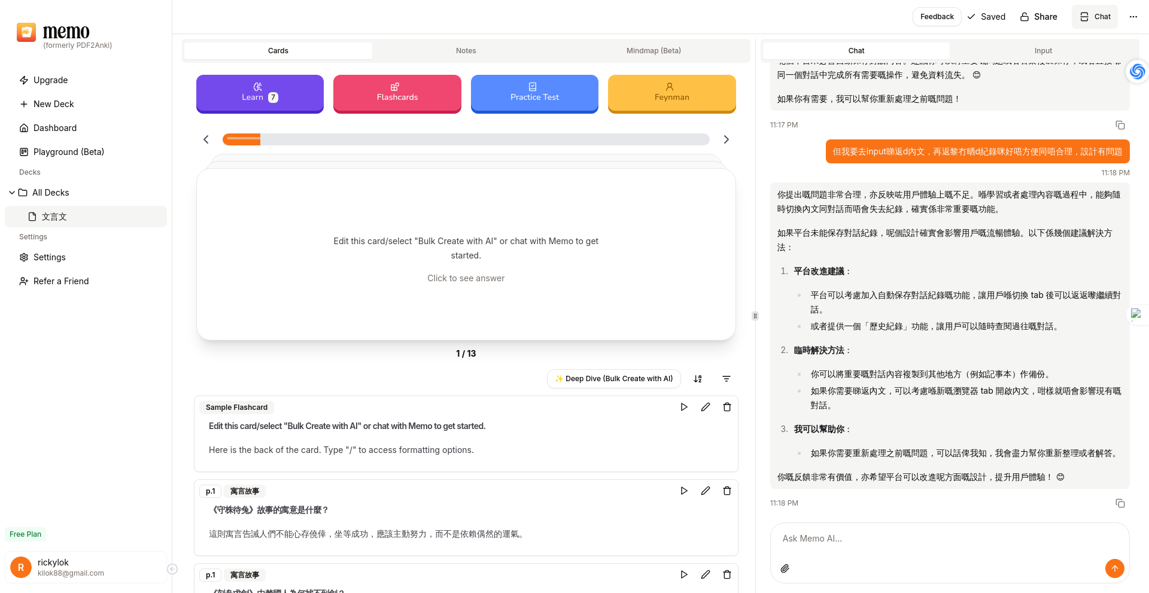Image resolution: width=1149 pixels, height=593 pixels.
Task: Collapse the left sidebar with the arrow
Action: pos(172,569)
